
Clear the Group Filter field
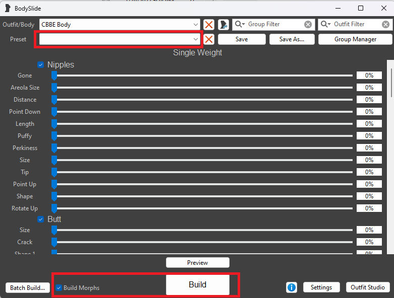tap(308, 24)
